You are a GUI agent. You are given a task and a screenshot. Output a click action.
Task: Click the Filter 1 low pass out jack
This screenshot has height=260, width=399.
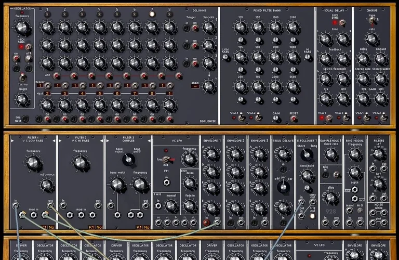point(50,205)
